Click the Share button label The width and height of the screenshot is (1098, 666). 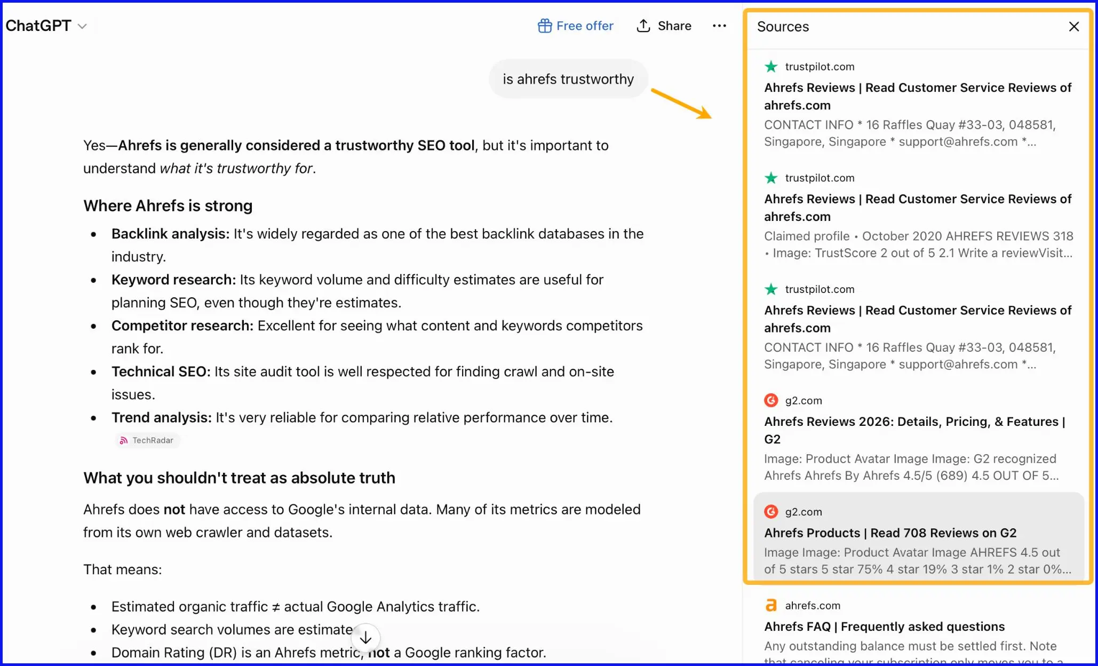[x=674, y=26]
